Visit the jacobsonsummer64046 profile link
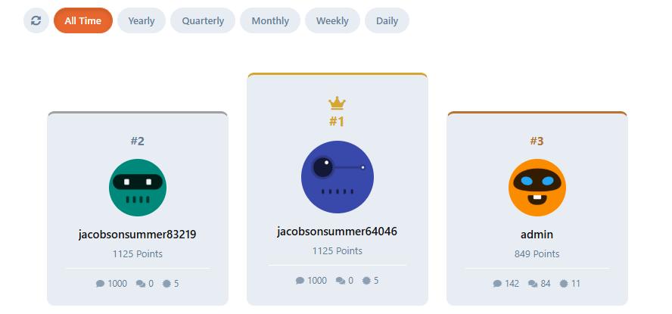Screen dimensions: 672x314 [x=337, y=232]
